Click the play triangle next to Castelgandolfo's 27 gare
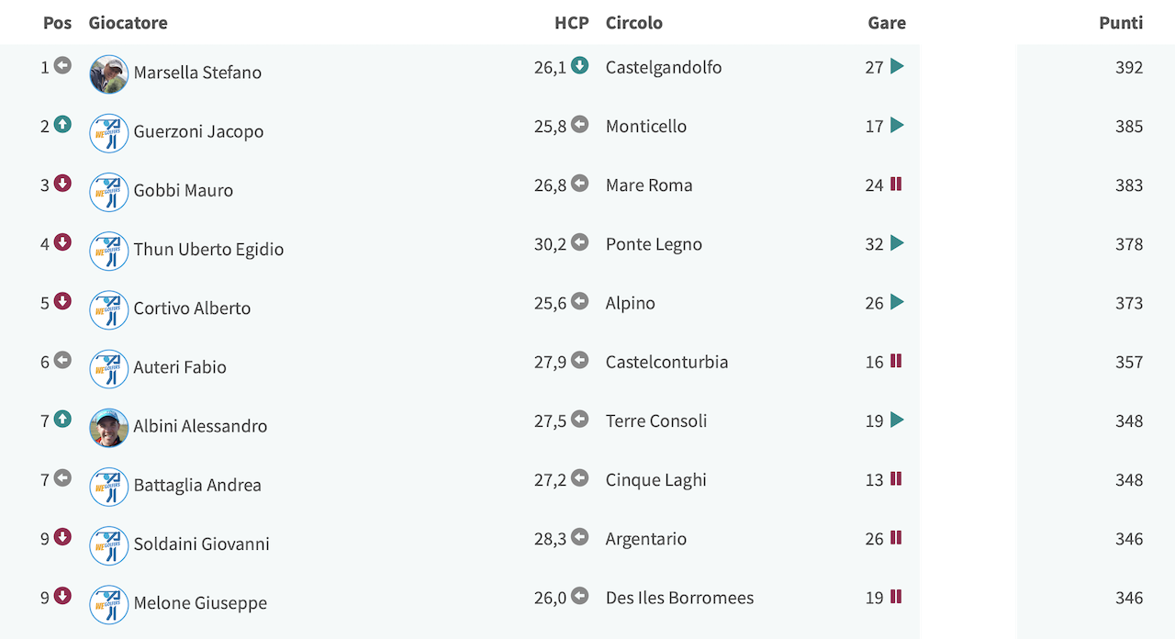The image size is (1175, 639). (x=897, y=66)
